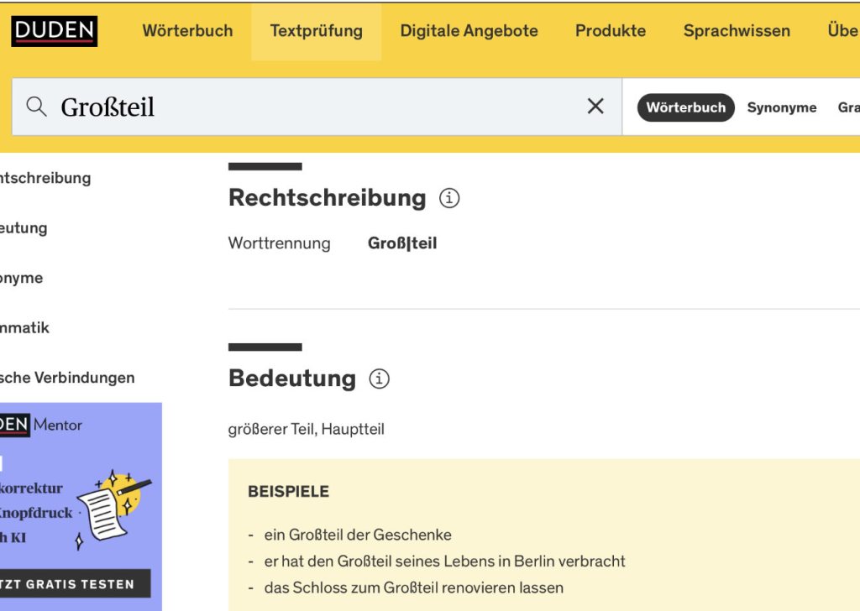Screen dimensions: 860x611
Task: Open the info icon beside Rechtschreibung
Action: click(x=449, y=198)
